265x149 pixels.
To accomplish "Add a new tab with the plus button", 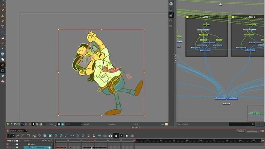I will tap(260, 131).
